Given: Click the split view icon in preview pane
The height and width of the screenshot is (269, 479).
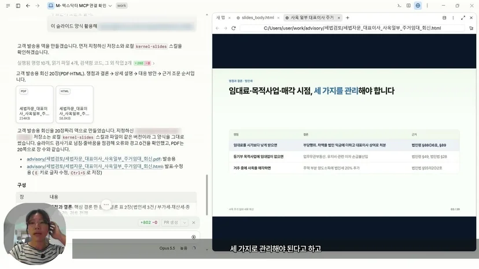Looking at the screenshot, I should tap(444, 18).
